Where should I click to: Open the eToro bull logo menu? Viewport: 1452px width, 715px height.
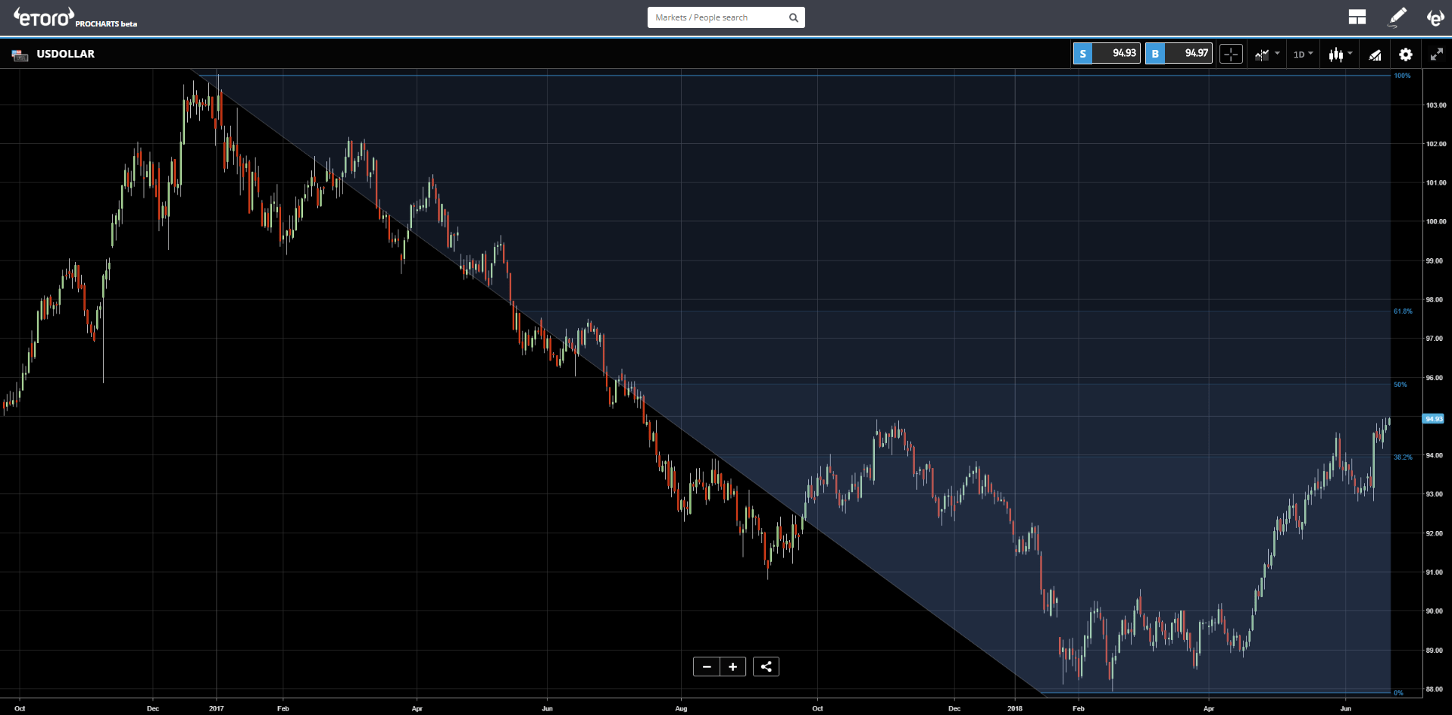[1435, 17]
